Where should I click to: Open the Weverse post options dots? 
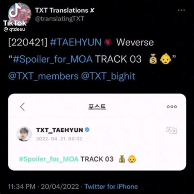click(172, 107)
